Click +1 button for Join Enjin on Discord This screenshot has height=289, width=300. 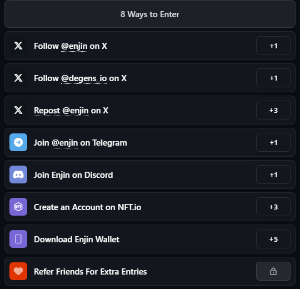click(273, 175)
